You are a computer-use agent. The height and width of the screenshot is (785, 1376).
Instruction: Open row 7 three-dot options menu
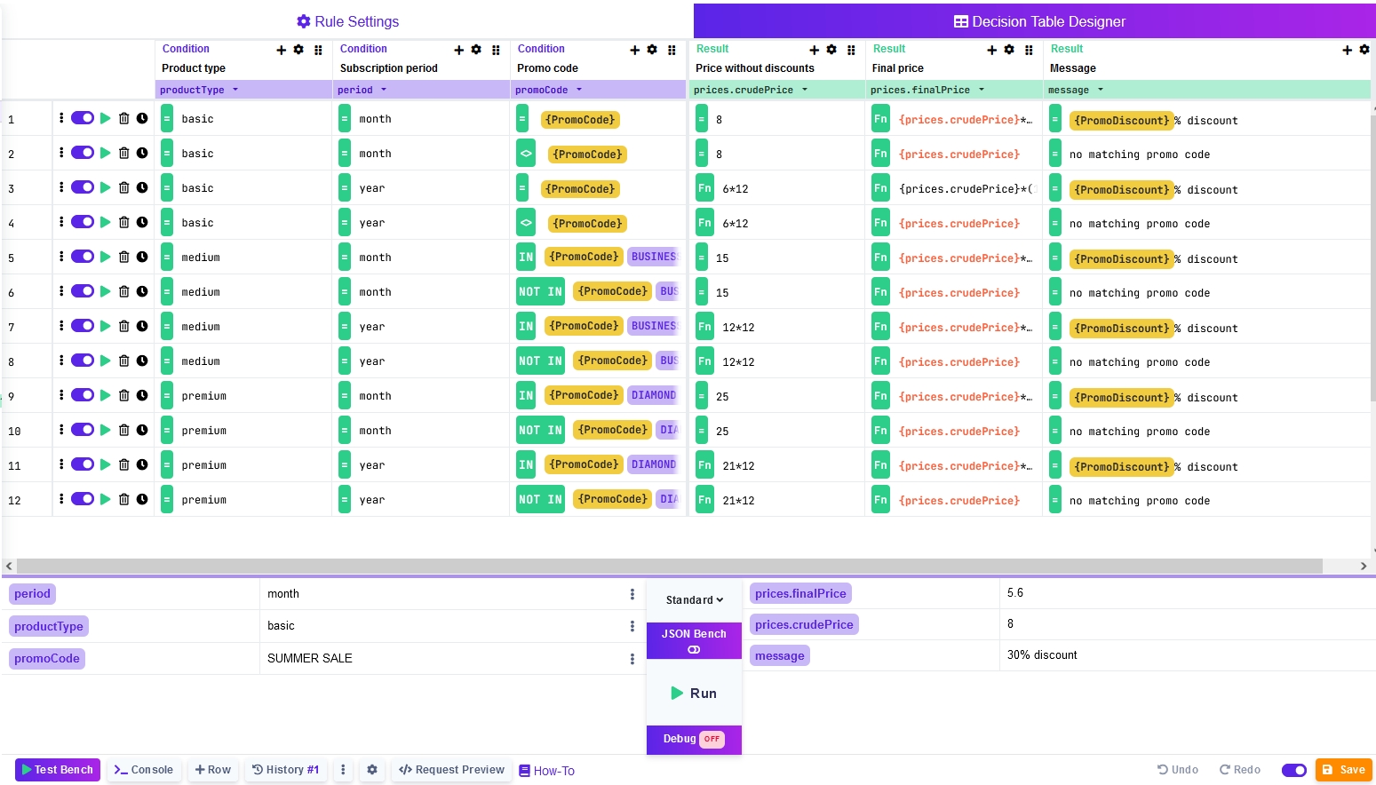point(61,326)
